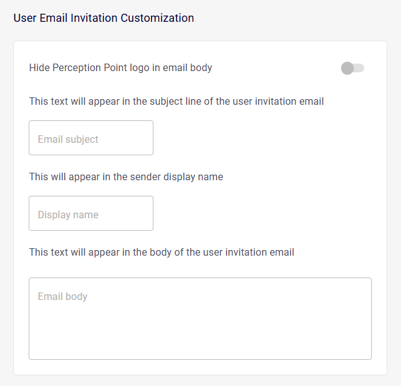Select the Email body placeholder text
Image resolution: width=401 pixels, height=386 pixels.
pos(62,296)
